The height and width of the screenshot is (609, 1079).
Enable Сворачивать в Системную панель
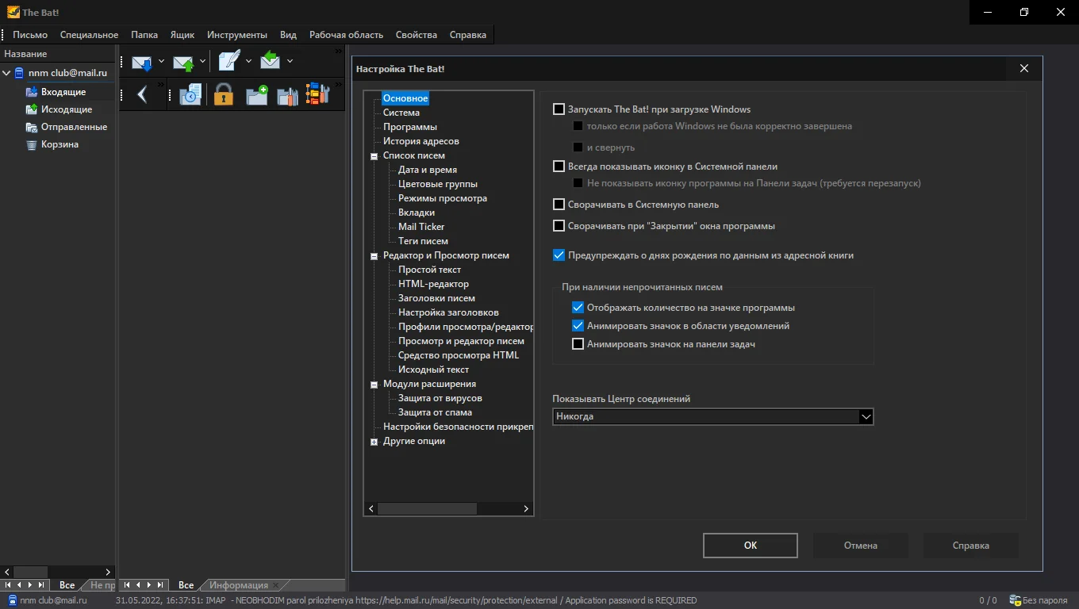pos(559,205)
